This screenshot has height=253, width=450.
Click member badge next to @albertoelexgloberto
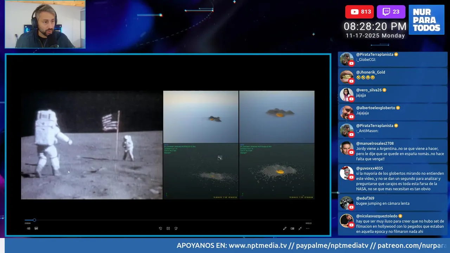(398, 108)
